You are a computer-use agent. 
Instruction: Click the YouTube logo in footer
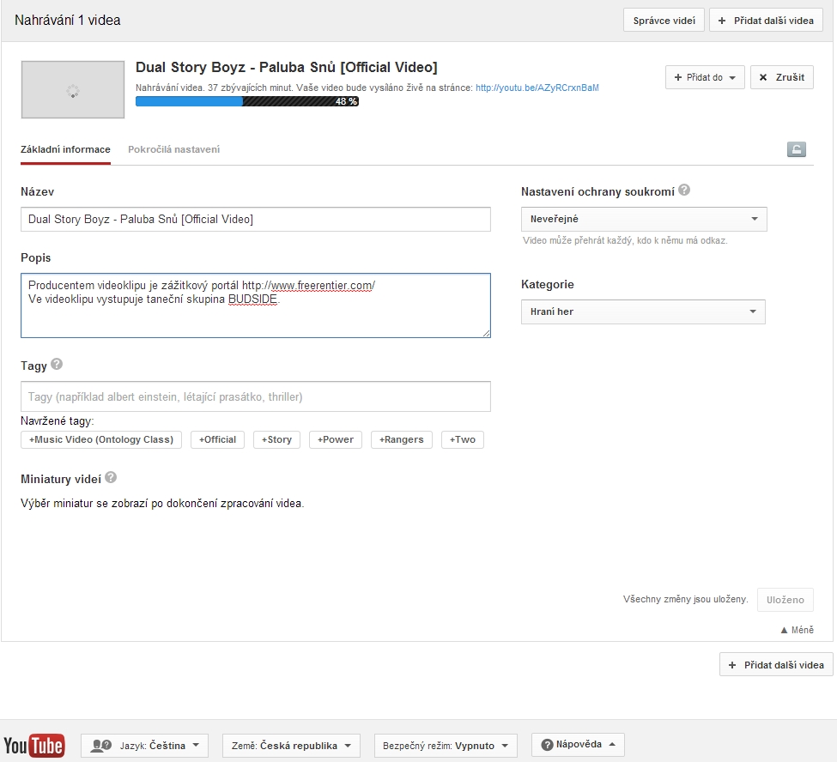pos(34,746)
